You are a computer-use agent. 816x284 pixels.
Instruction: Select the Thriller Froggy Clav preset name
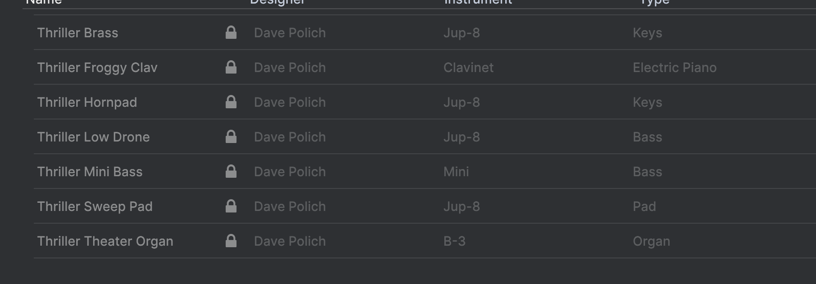coord(97,68)
